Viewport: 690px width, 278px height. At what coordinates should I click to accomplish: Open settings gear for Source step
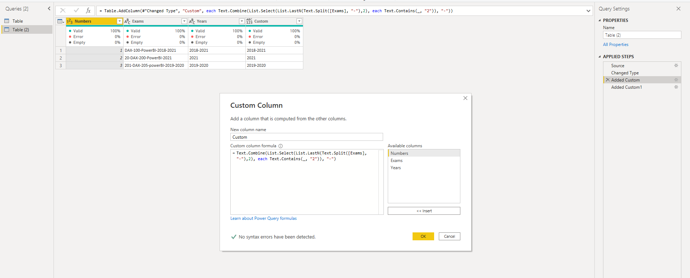(676, 66)
